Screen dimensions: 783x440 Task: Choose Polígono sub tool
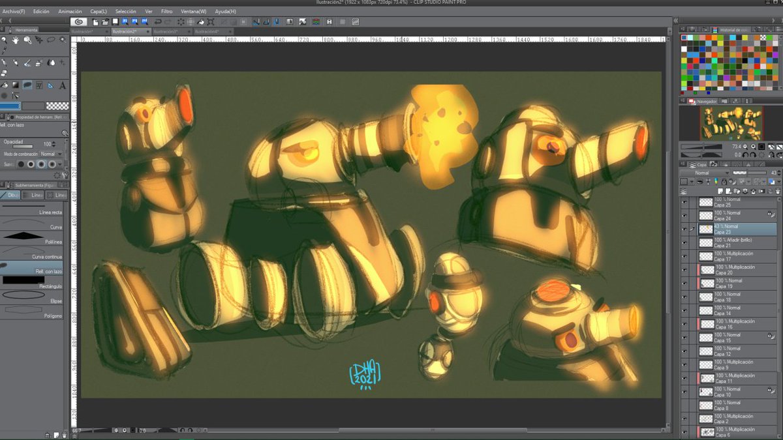click(32, 312)
